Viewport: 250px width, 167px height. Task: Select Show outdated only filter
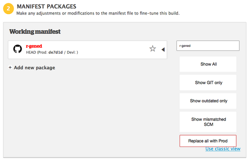208,101
